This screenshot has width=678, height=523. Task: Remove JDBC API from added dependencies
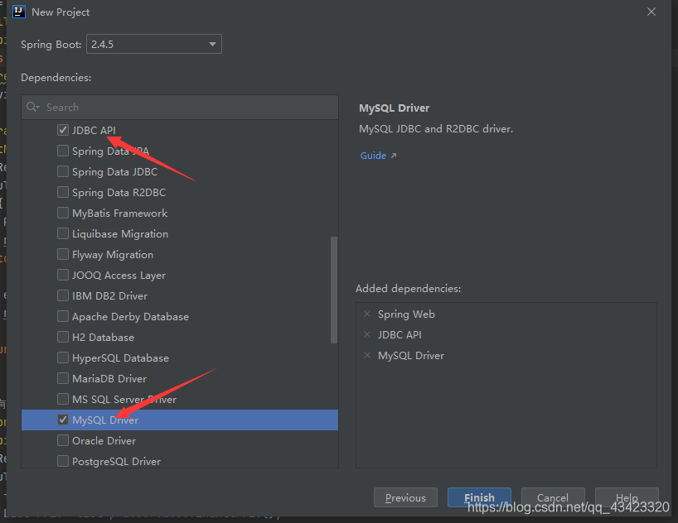click(x=367, y=334)
